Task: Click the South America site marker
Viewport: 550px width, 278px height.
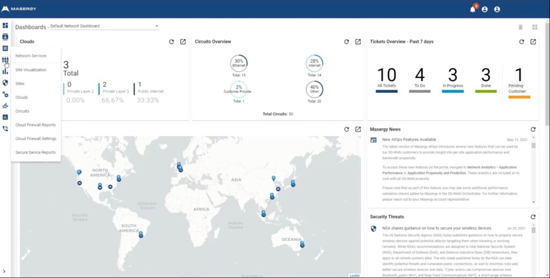Action: [141, 235]
